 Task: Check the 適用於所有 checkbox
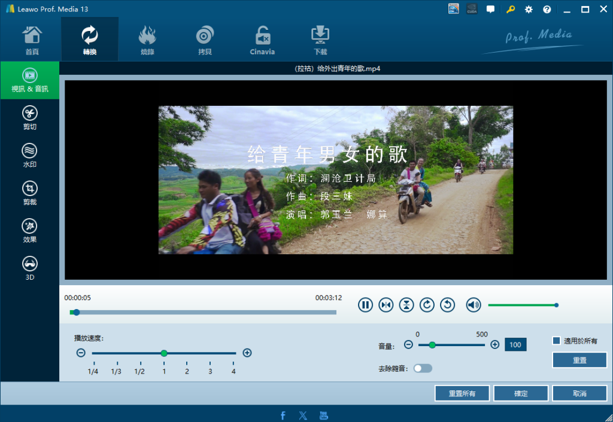coord(557,341)
